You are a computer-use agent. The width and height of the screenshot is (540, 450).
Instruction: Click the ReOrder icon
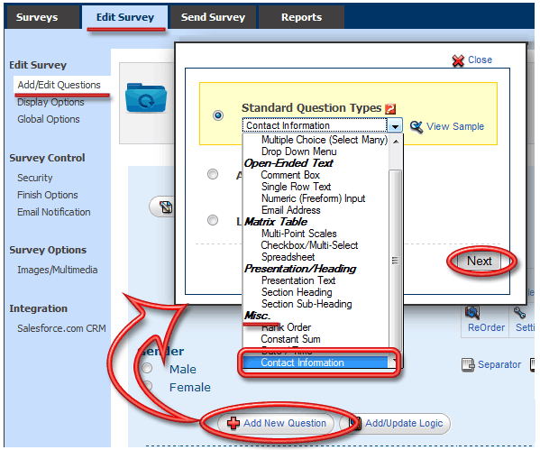[472, 313]
